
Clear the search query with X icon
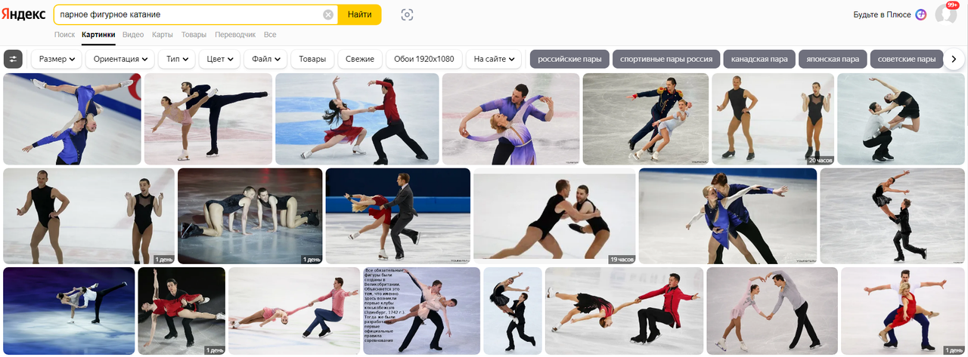click(x=328, y=14)
